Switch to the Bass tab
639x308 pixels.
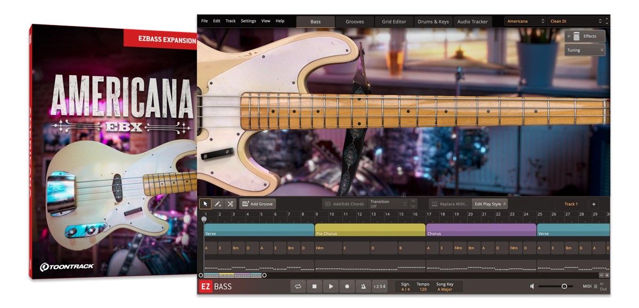(316, 22)
